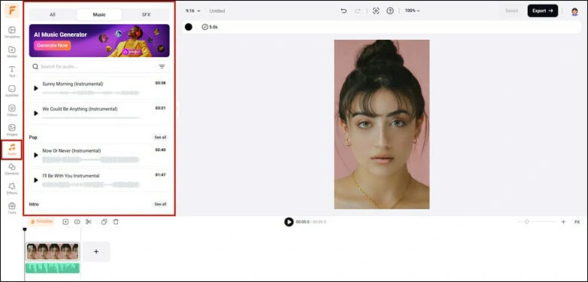The height and width of the screenshot is (282, 588).
Task: Click Generate Now on AI Music banner
Action: [x=53, y=45]
